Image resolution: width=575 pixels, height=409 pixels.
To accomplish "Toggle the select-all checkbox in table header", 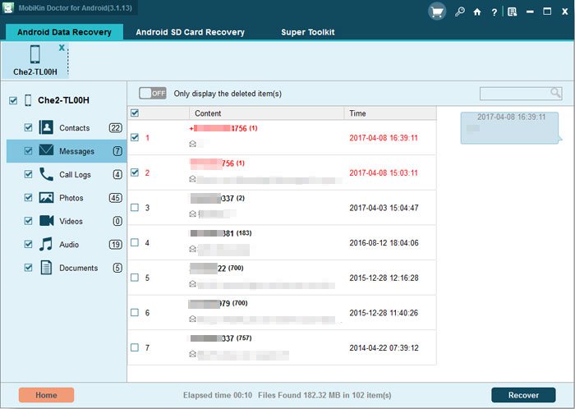I will pos(135,113).
